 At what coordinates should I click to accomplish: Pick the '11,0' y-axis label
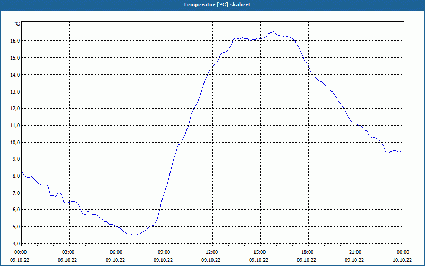15,125
